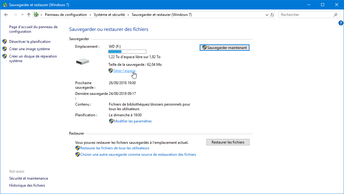Click the last backup date 24/08/2018 09:17
344x194 pixels.
(x=122, y=94)
